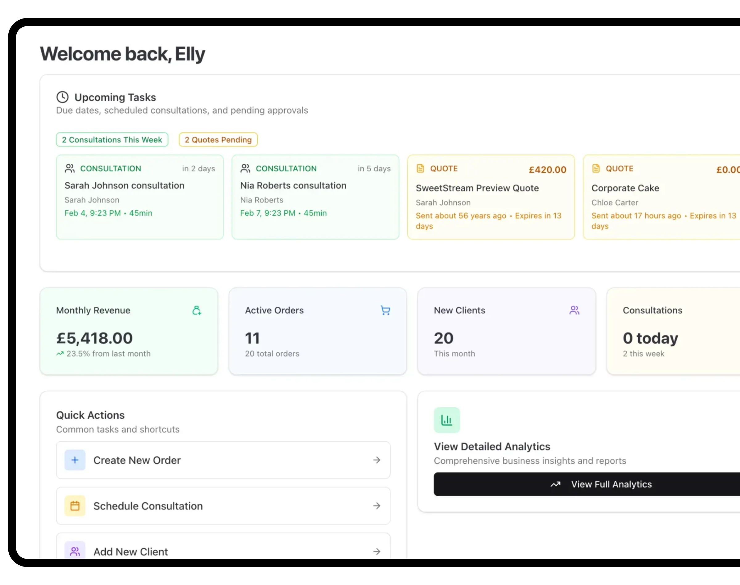Click the add-person icon on Monthly Revenue card
This screenshot has width=740, height=585.
coord(197,310)
